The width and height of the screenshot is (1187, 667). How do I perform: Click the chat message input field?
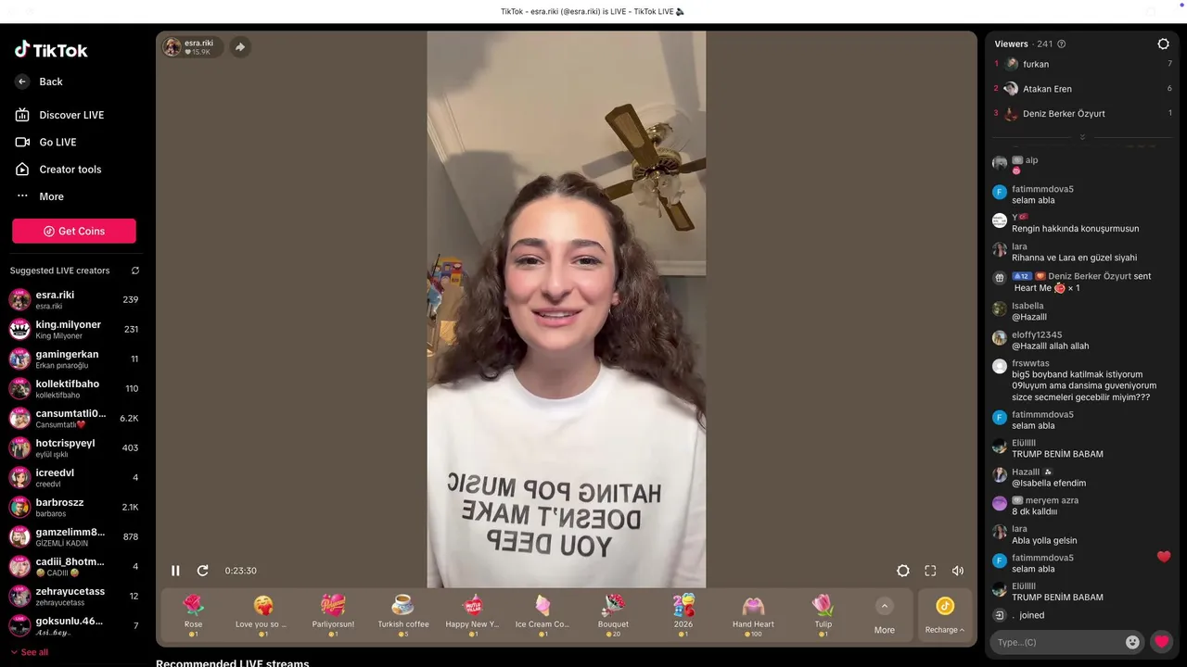tap(1057, 642)
